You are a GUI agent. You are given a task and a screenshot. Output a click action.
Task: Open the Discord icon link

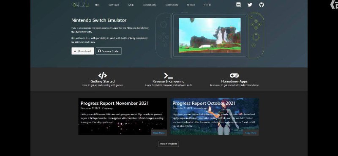[238, 5]
